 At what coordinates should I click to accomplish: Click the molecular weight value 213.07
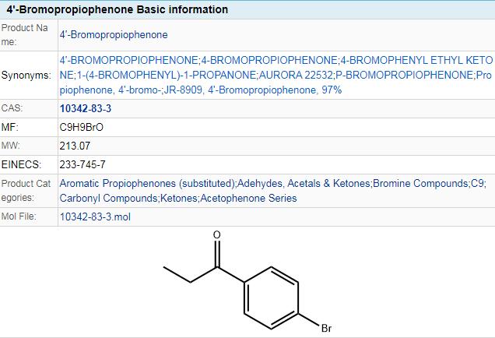pos(74,145)
